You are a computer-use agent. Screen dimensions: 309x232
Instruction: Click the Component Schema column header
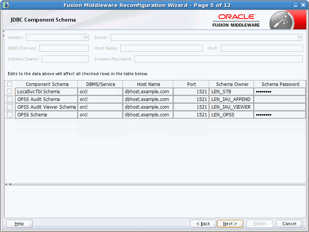(47, 84)
